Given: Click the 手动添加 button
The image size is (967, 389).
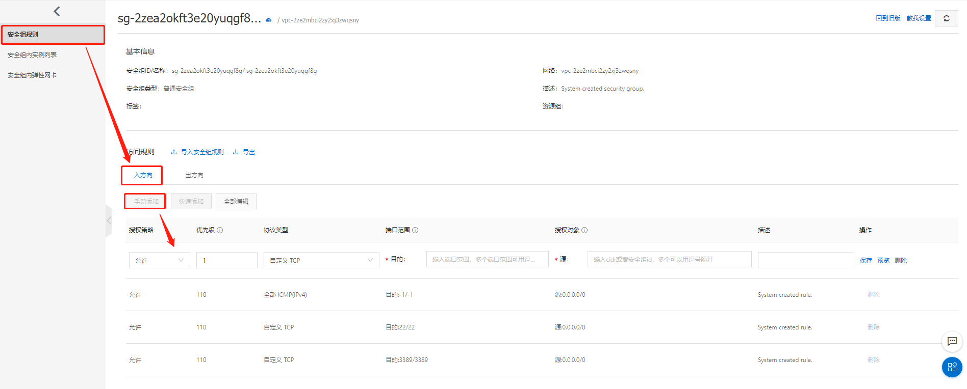Looking at the screenshot, I should coord(146,202).
